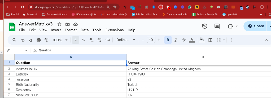Increase font size plus button
This screenshot has width=271, height=98.
(159, 40)
